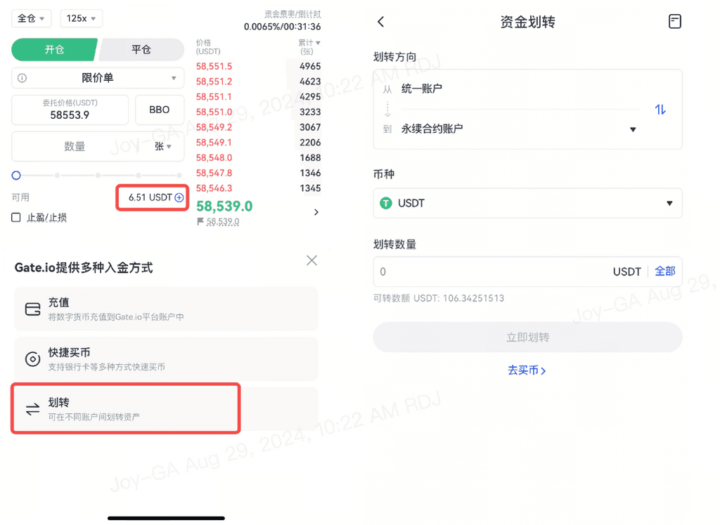Image resolution: width=720 pixels, height=525 pixels.
Task: Switch to the 平仓 close position tab
Action: pos(141,50)
